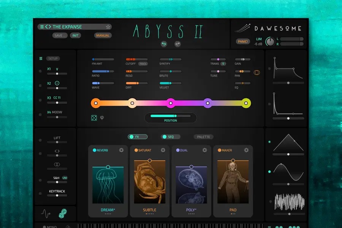
Task: Open MAXER card gear settings
Action: [246, 150]
